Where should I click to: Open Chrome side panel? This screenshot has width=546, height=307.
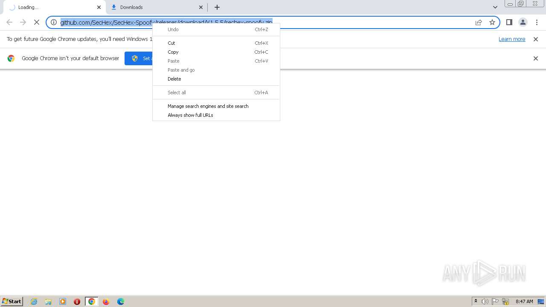pos(509,22)
